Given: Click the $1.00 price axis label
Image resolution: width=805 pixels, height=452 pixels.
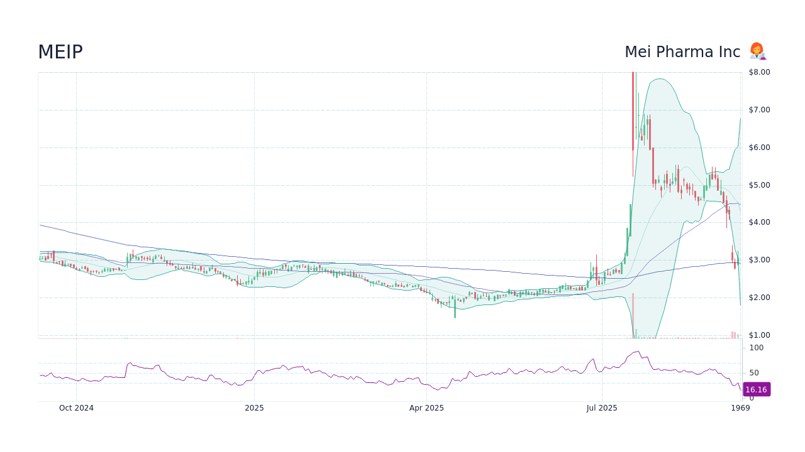Looking at the screenshot, I should pyautogui.click(x=760, y=335).
